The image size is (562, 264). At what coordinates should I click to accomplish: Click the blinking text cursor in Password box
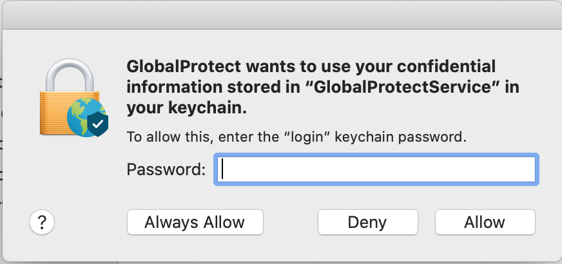222,169
